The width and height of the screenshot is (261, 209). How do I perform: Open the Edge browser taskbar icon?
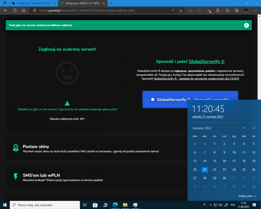(x=115, y=205)
